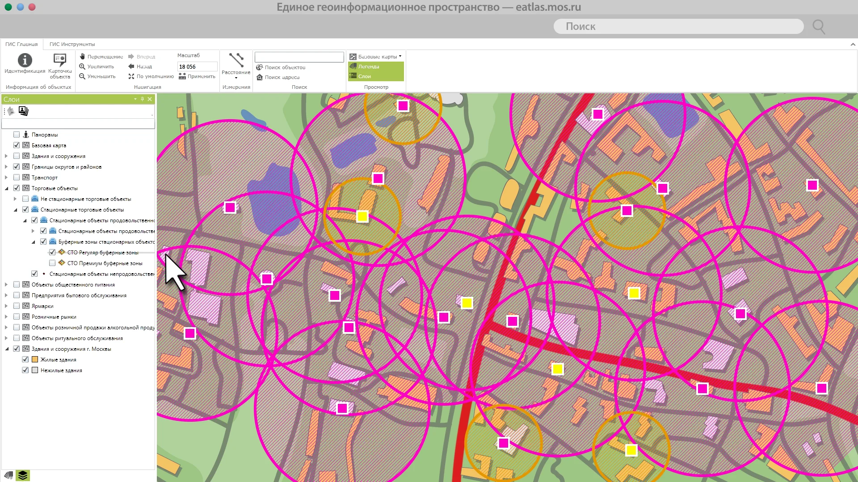Apply the scale with Применить
Image resolution: width=858 pixels, height=482 pixels.
coord(197,76)
